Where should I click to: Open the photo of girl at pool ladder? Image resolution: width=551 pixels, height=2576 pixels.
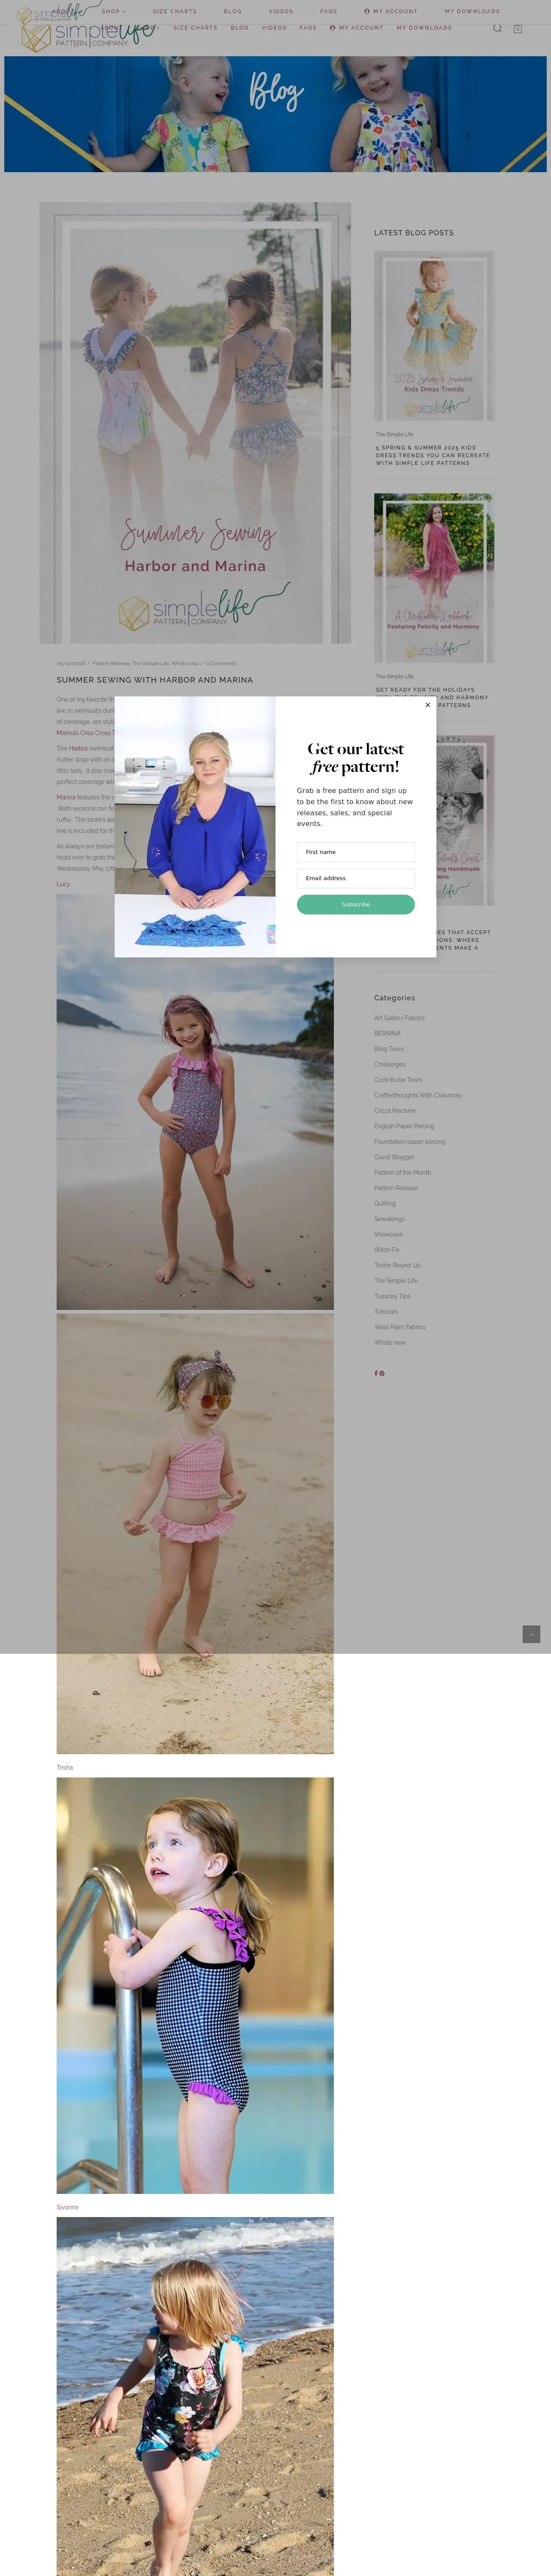195,1985
